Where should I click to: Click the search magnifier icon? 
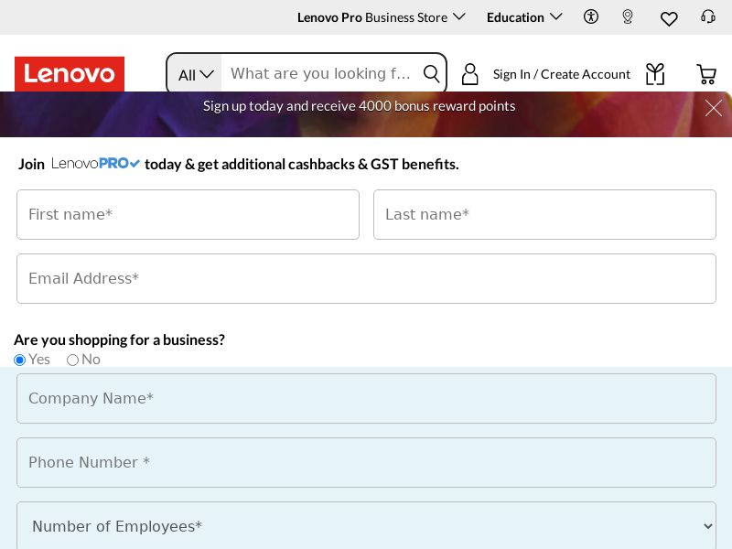pyautogui.click(x=431, y=73)
